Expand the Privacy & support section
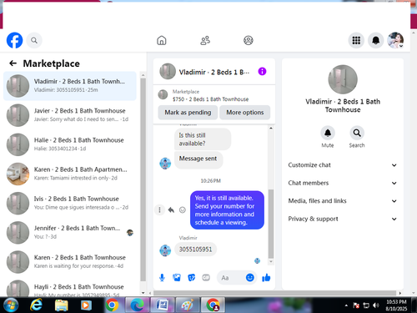Image resolution: width=417 pixels, height=313 pixels. pyautogui.click(x=343, y=219)
